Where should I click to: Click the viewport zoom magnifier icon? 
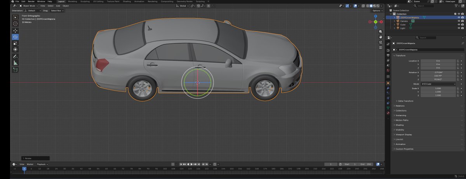(381, 31)
